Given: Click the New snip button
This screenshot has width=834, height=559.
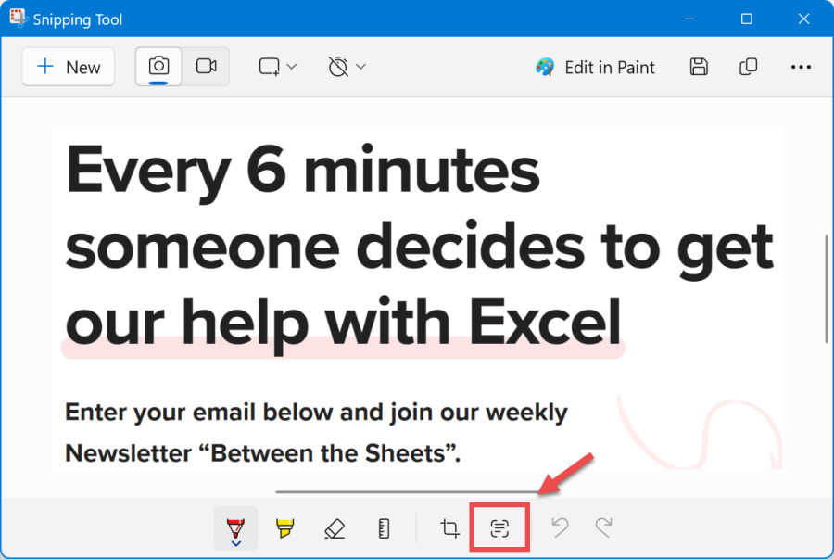Looking at the screenshot, I should pyautogui.click(x=68, y=67).
